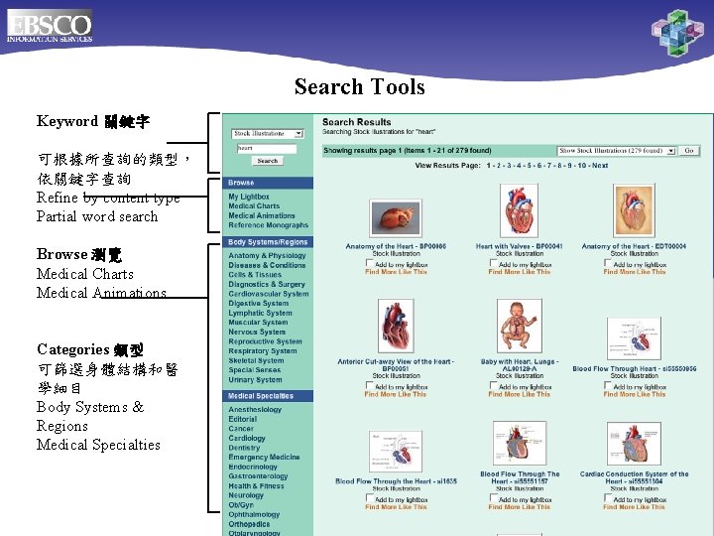Open Orthopedics specialty
This screenshot has height=536, width=714.
249,524
